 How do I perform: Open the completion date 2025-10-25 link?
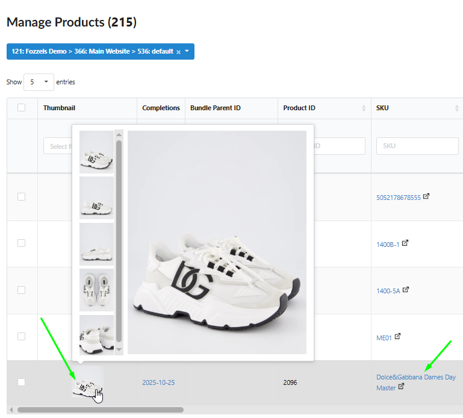[x=158, y=382]
